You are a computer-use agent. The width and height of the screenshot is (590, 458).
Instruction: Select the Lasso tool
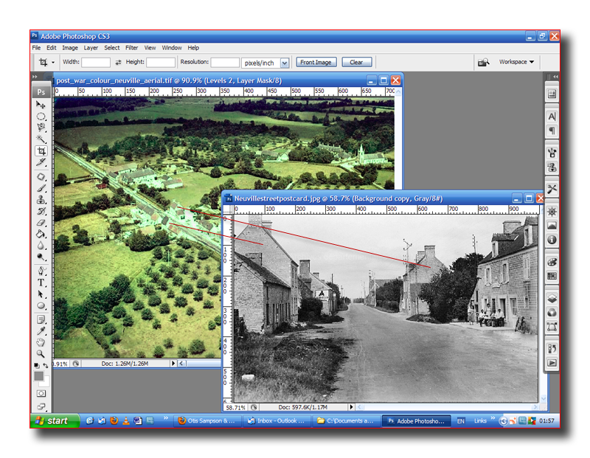tap(41, 128)
